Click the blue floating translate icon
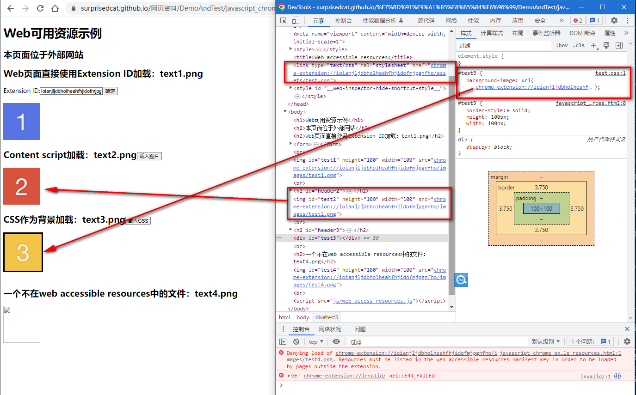The image size is (636, 395). click(461, 280)
